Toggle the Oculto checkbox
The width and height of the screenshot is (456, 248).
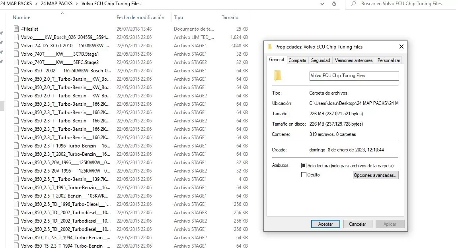click(304, 175)
